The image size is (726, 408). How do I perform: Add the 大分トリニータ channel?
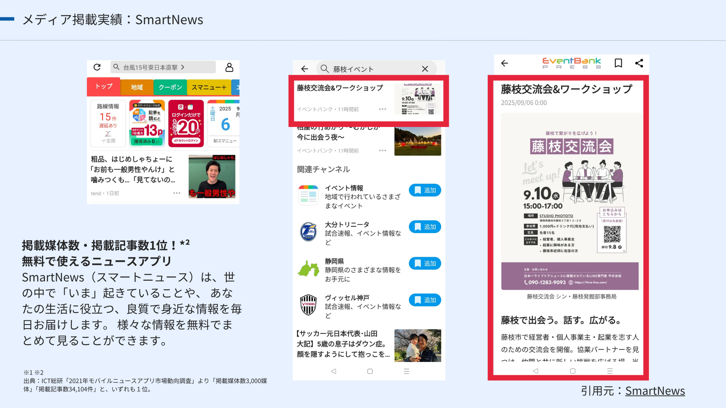click(425, 227)
